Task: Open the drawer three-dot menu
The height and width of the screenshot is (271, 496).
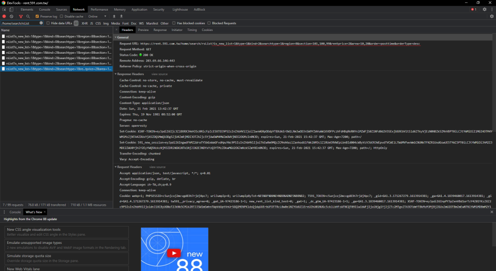Action: (4, 212)
